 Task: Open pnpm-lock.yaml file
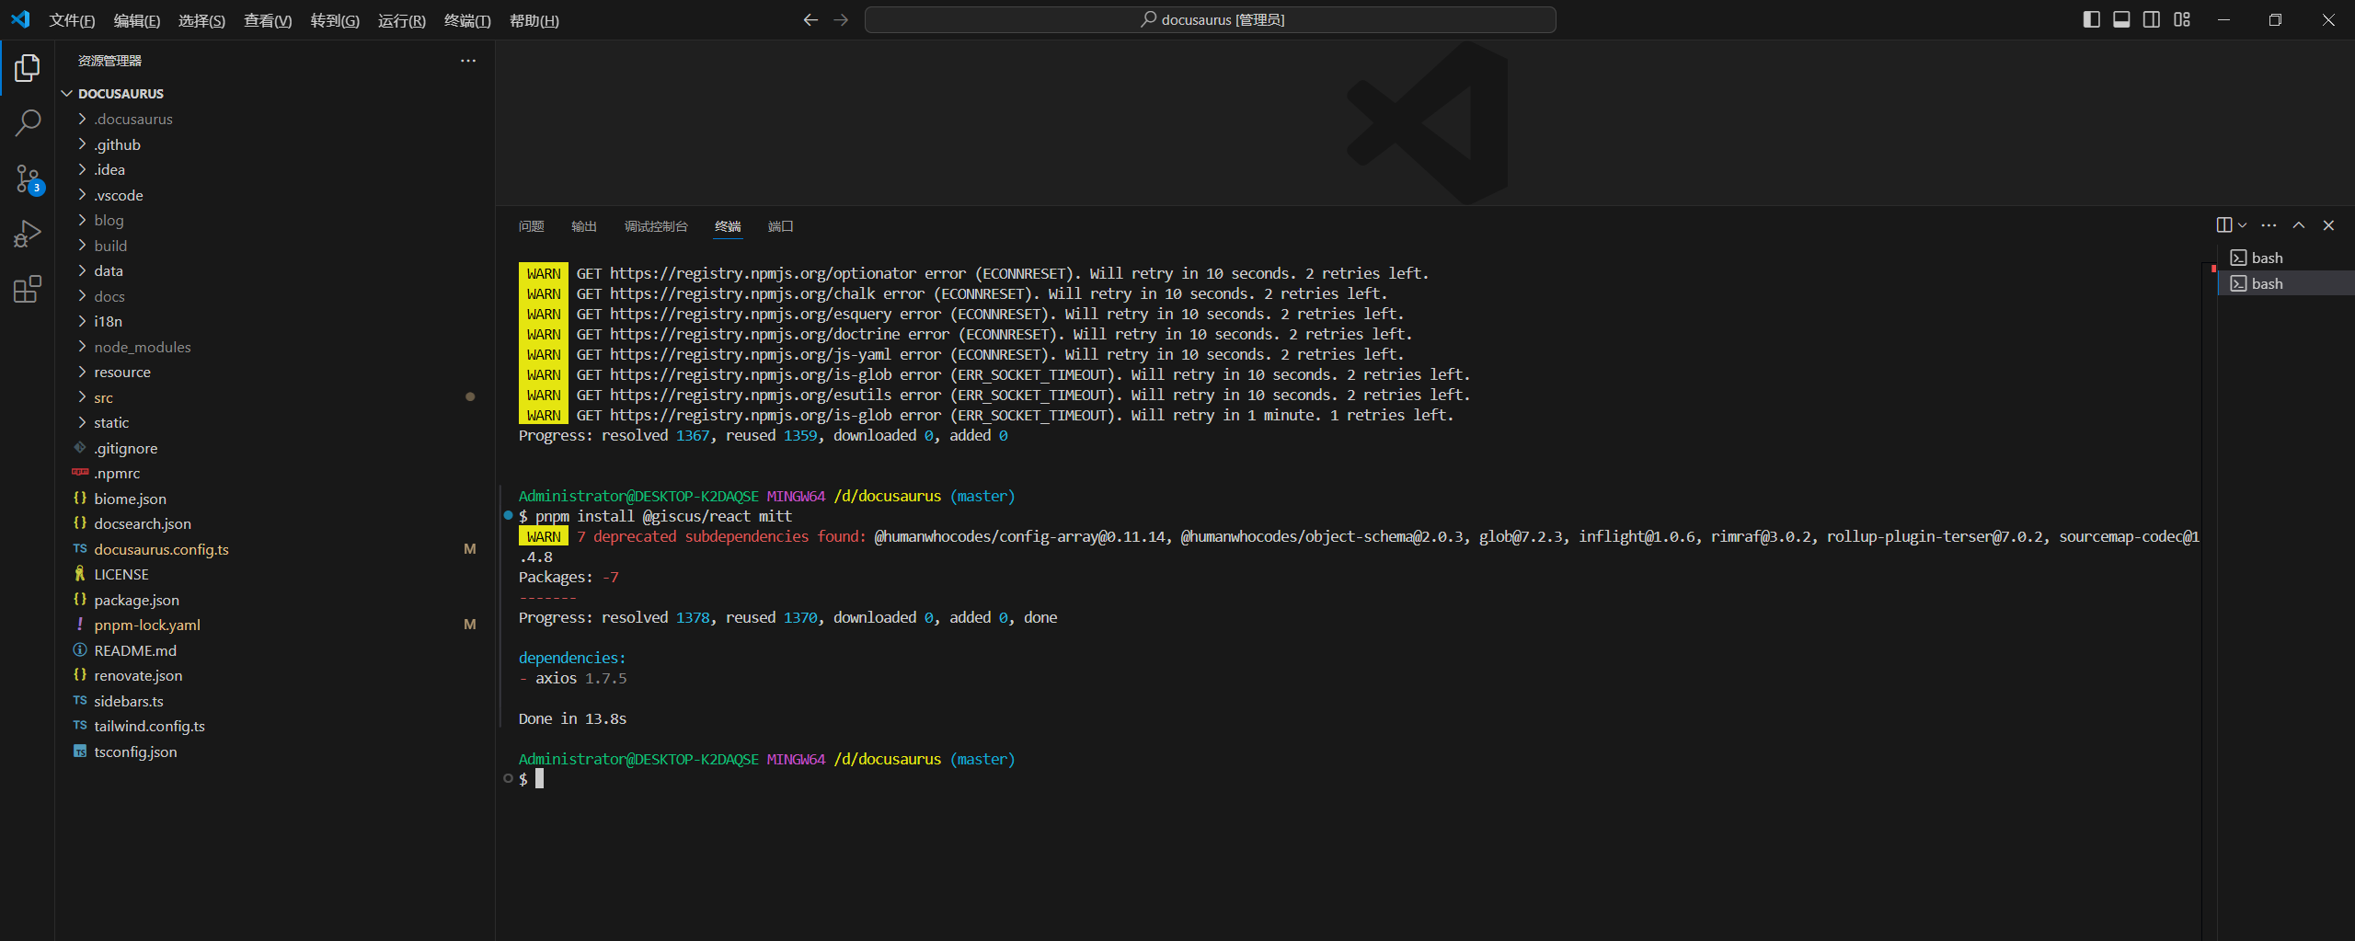point(274,625)
